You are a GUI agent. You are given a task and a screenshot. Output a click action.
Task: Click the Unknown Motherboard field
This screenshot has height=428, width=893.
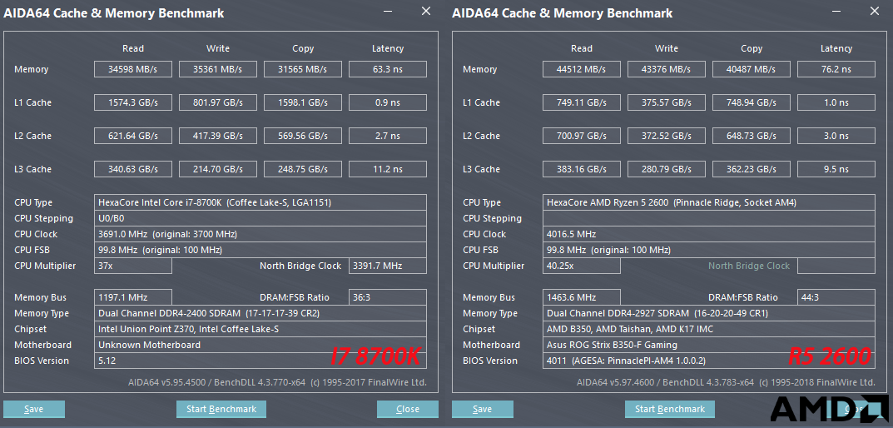point(260,345)
